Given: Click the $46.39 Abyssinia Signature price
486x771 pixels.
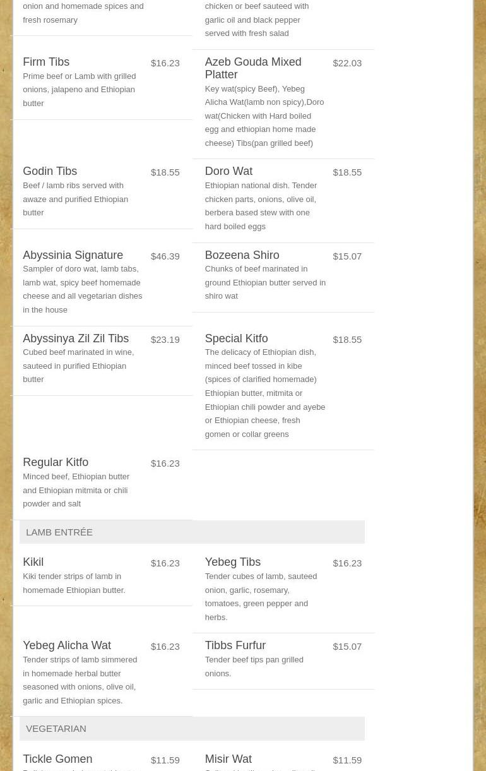Looking at the screenshot, I should (165, 256).
